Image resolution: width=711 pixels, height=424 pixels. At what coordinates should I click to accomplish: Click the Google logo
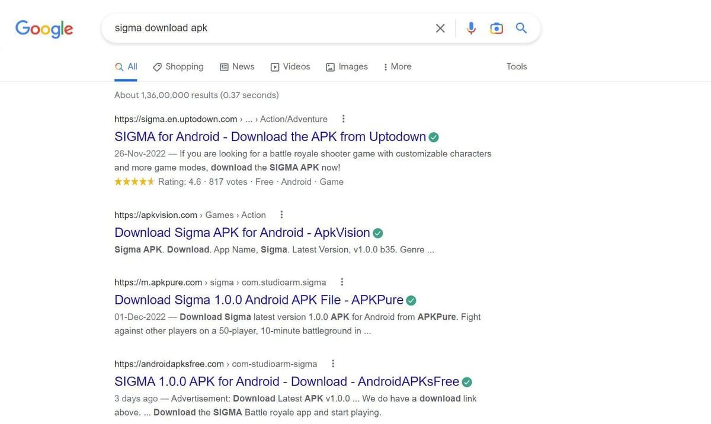tap(44, 28)
